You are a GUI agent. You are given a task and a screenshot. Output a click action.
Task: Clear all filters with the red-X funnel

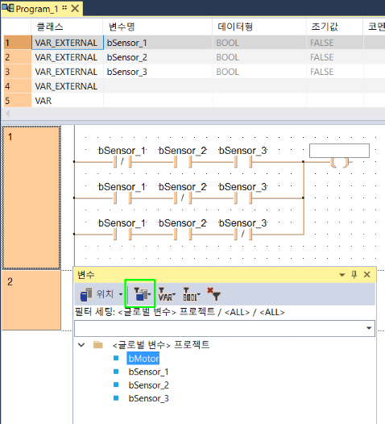click(214, 294)
